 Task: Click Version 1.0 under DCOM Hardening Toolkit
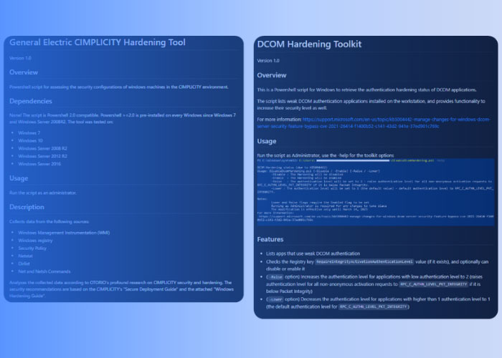[268, 60]
